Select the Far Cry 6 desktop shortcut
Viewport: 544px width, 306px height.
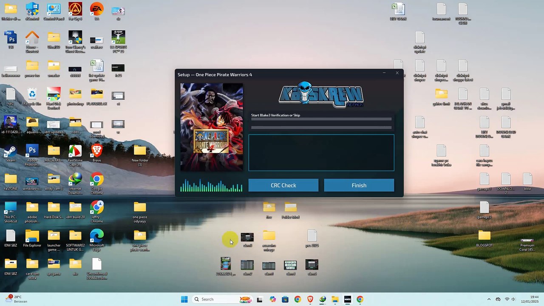point(75,12)
